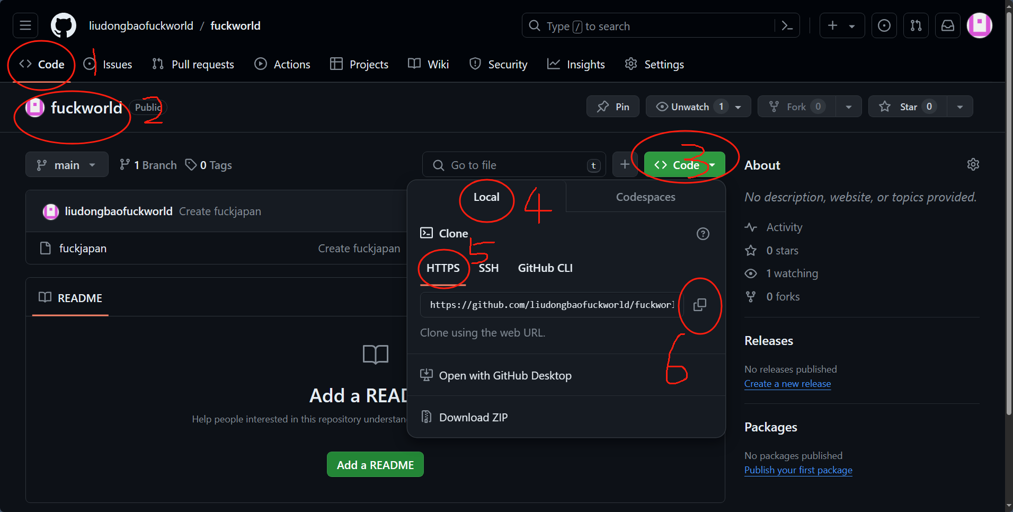Click the add file plus button

point(625,165)
